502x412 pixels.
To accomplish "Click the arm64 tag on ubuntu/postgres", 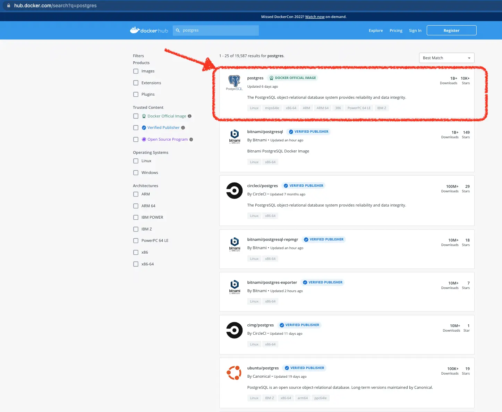I will point(303,398).
